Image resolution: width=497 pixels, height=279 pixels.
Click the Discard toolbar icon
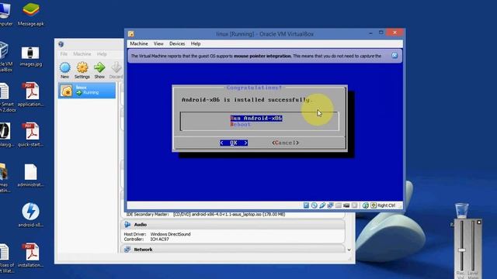[116, 71]
